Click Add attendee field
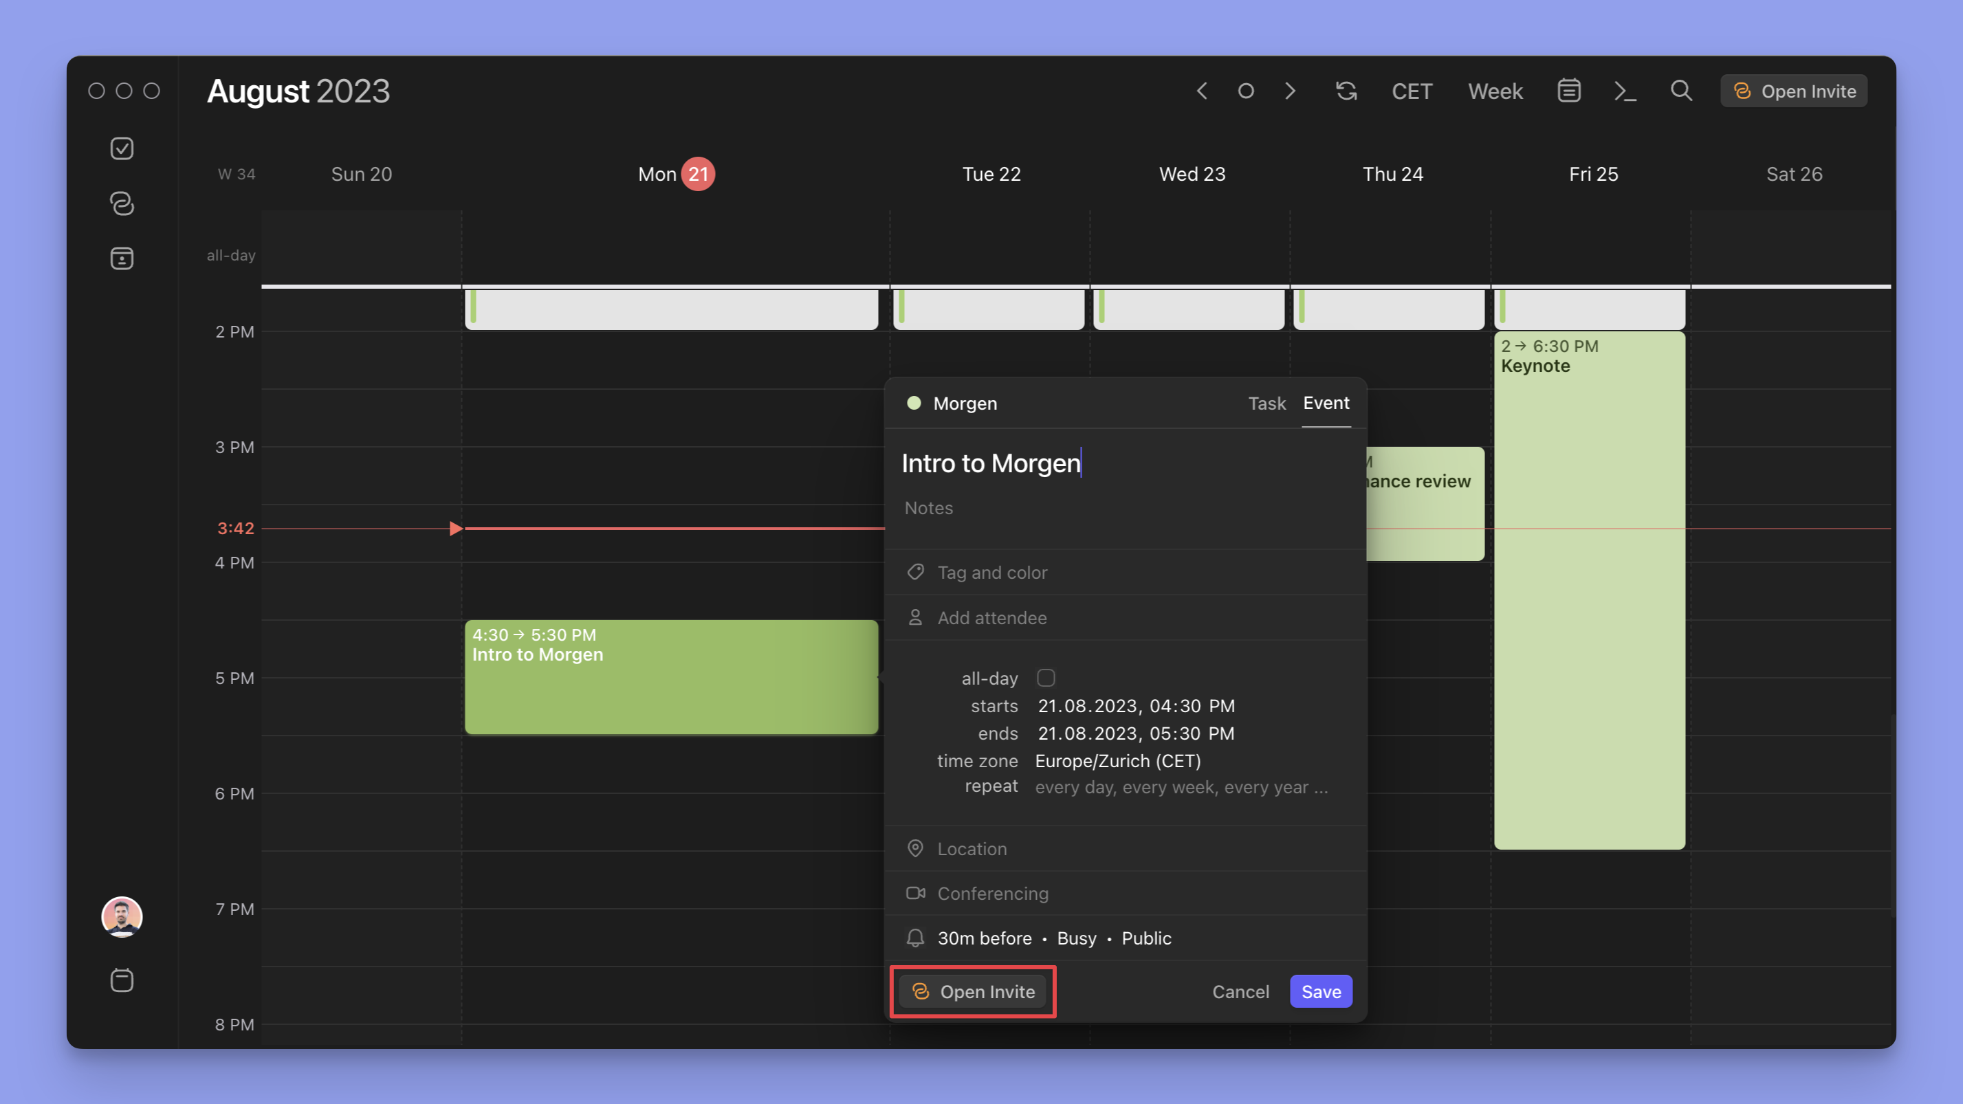1963x1104 pixels. (1126, 618)
